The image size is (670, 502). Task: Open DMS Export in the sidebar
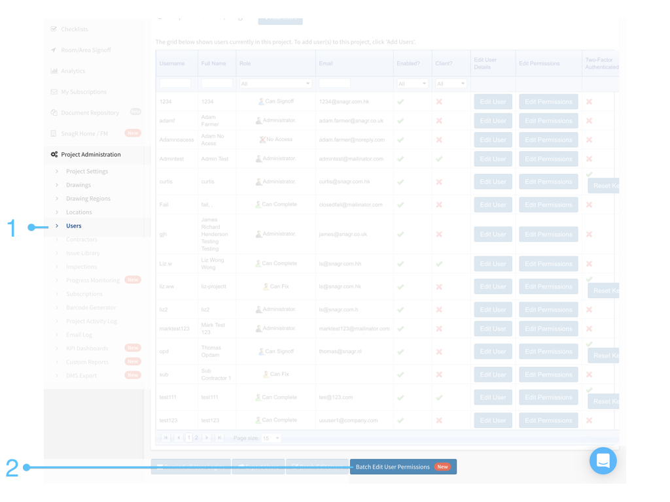[x=81, y=376]
